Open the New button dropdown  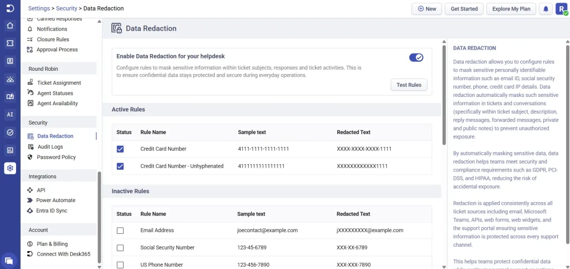point(426,9)
